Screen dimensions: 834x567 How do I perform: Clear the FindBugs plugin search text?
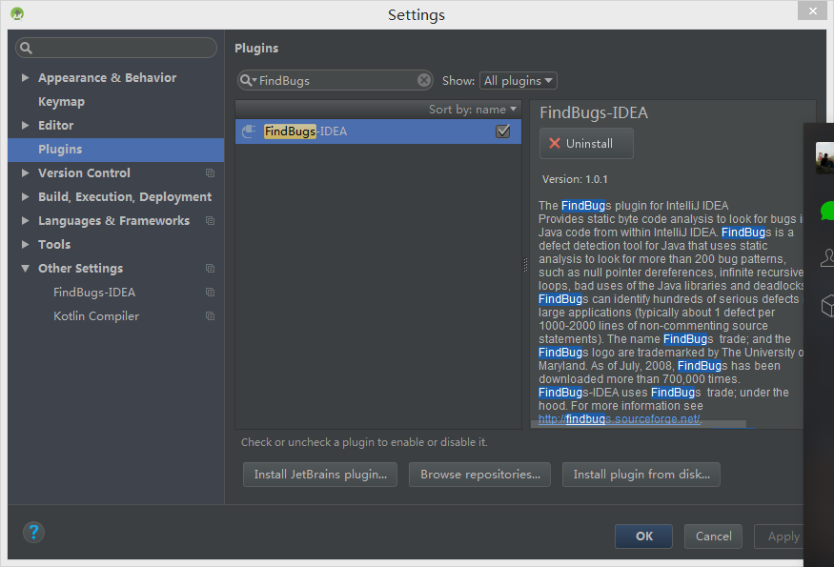pyautogui.click(x=424, y=80)
